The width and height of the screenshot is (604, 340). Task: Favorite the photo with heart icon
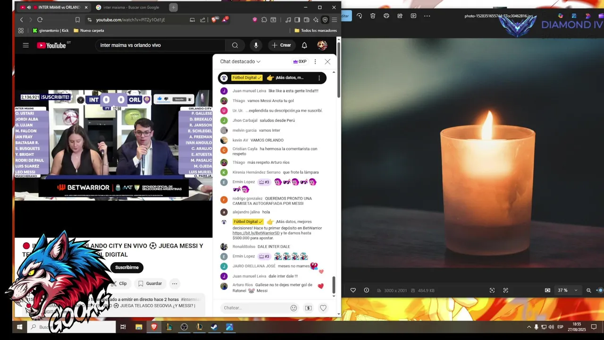pos(353,290)
